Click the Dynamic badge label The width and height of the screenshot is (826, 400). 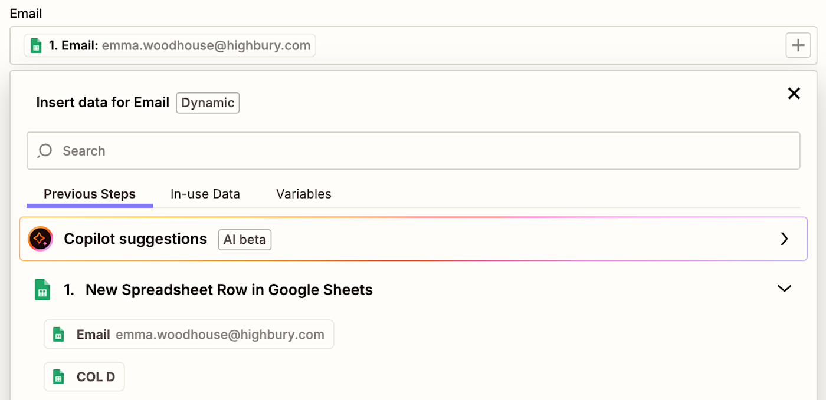(208, 103)
